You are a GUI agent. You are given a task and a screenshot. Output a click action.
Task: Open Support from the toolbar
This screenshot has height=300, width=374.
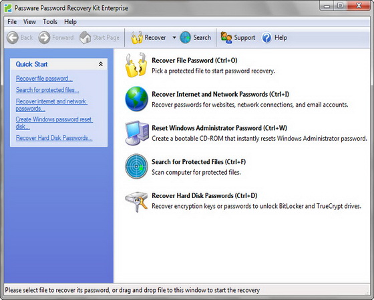point(238,37)
